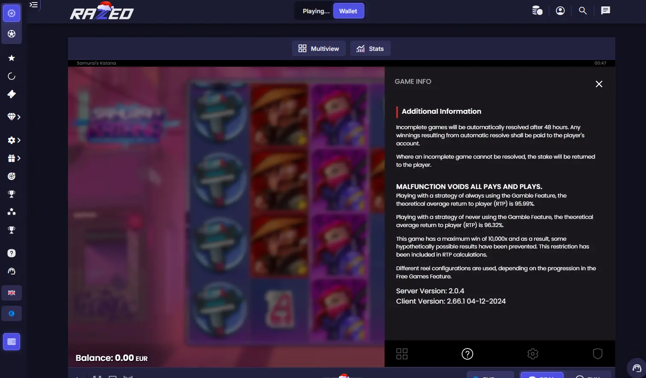646x378 pixels.
Task: Click the "Server Version: 2.0.4" line
Action: [430, 291]
